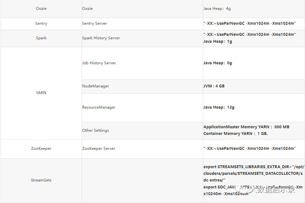
Task: Click the 'Java Heap: 8g' value
Action: 218,63
